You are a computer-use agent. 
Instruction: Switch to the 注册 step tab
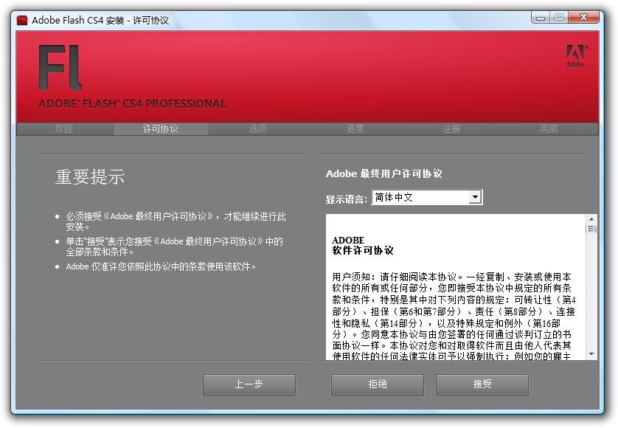[x=451, y=129]
